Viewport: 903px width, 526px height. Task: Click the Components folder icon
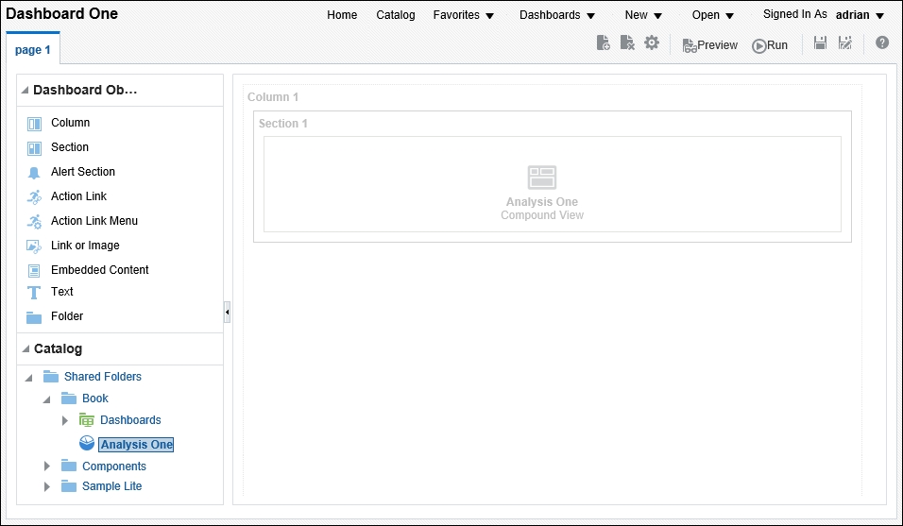(x=69, y=466)
